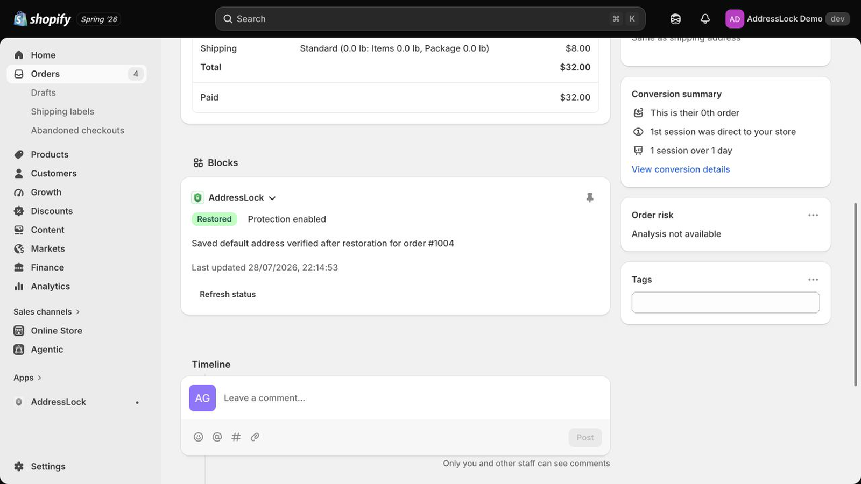The width and height of the screenshot is (861, 484).
Task: Pin the AddressLock block
Action: tap(590, 197)
